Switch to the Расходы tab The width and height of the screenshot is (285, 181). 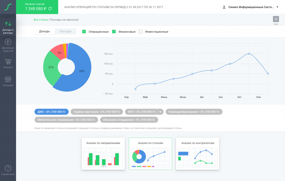coord(66,31)
